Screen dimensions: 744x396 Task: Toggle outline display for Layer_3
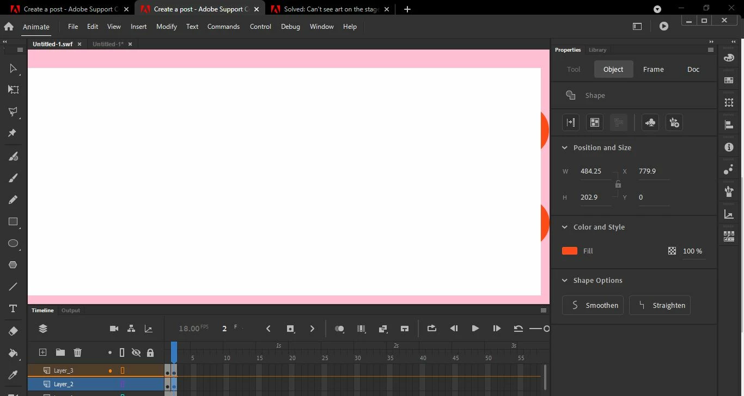point(123,370)
